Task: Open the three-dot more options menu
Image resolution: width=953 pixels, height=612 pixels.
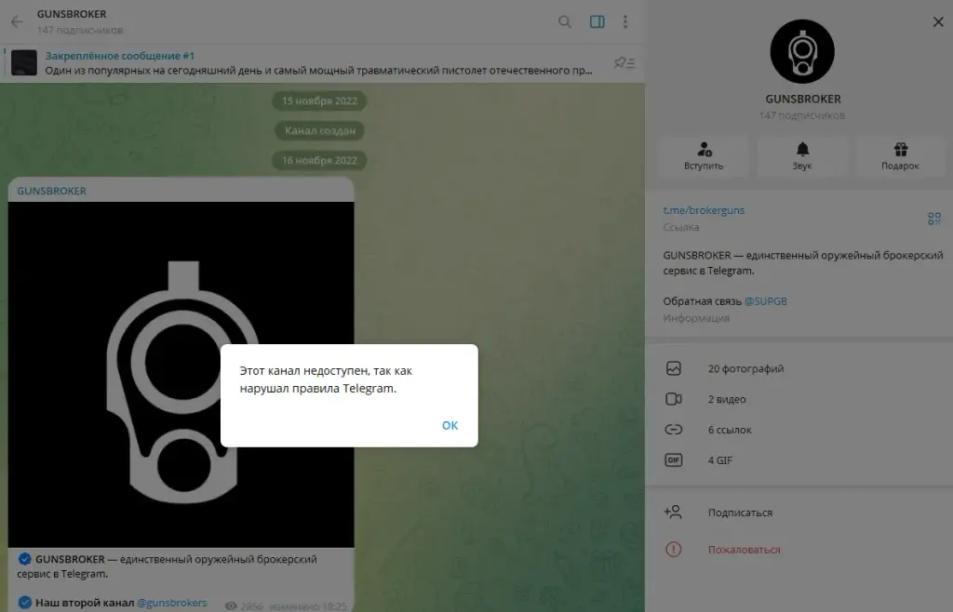Action: tap(625, 22)
